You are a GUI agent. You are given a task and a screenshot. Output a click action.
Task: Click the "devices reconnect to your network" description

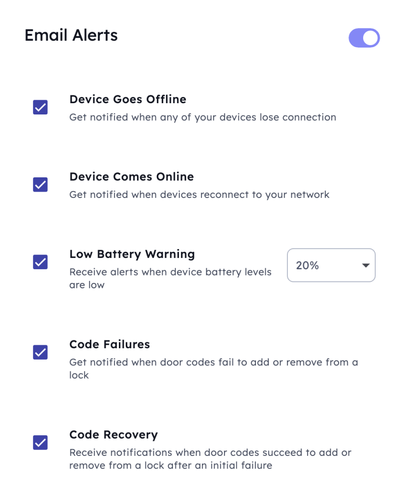coord(199,195)
